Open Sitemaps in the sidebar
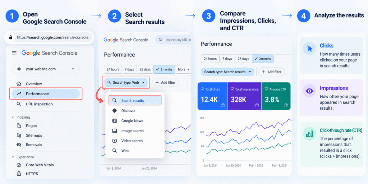Screen dimensions: 368x184 [x=34, y=135]
